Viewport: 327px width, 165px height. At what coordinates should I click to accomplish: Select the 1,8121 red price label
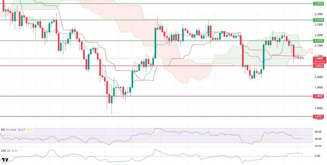click(x=318, y=117)
